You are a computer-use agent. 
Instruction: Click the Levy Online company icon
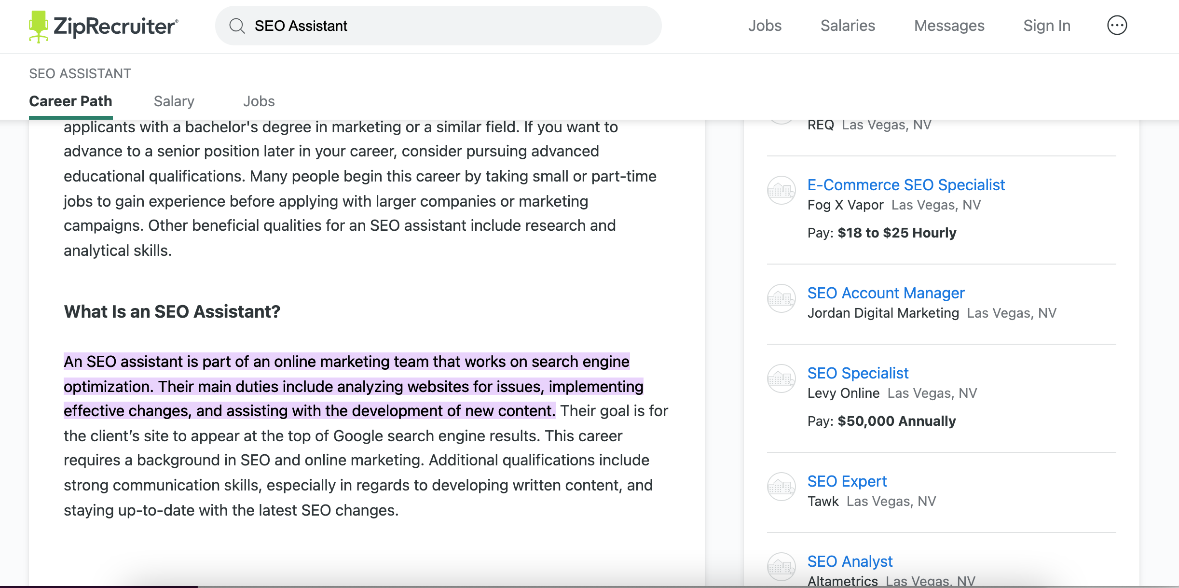781,379
